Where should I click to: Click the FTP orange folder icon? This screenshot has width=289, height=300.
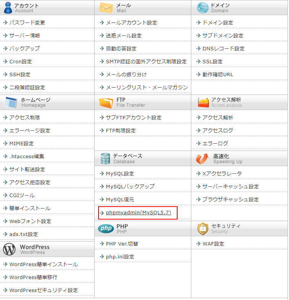106,103
